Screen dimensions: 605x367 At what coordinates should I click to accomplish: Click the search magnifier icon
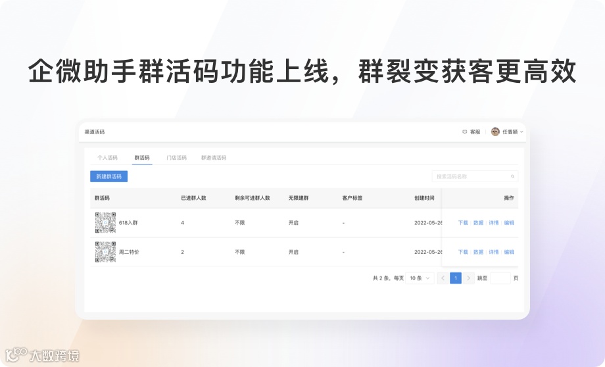tap(512, 176)
